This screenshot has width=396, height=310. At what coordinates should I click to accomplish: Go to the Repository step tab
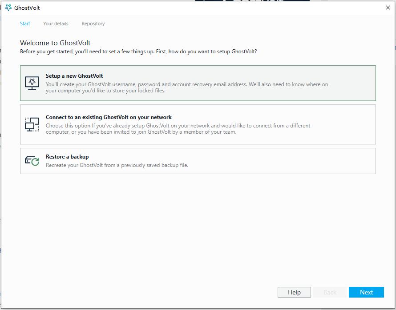coord(93,24)
